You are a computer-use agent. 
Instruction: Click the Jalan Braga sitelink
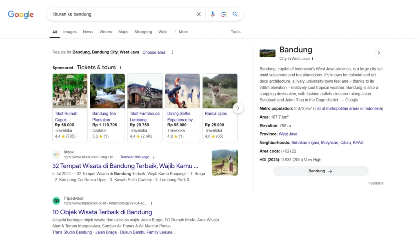[x=106, y=233]
